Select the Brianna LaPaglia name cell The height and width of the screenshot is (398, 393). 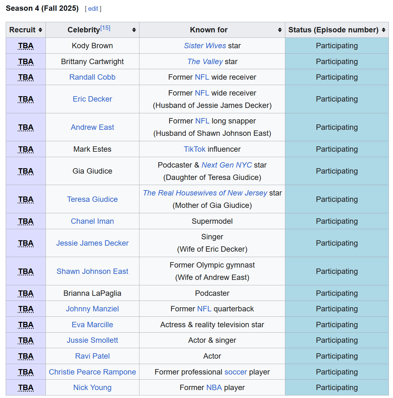pos(92,293)
